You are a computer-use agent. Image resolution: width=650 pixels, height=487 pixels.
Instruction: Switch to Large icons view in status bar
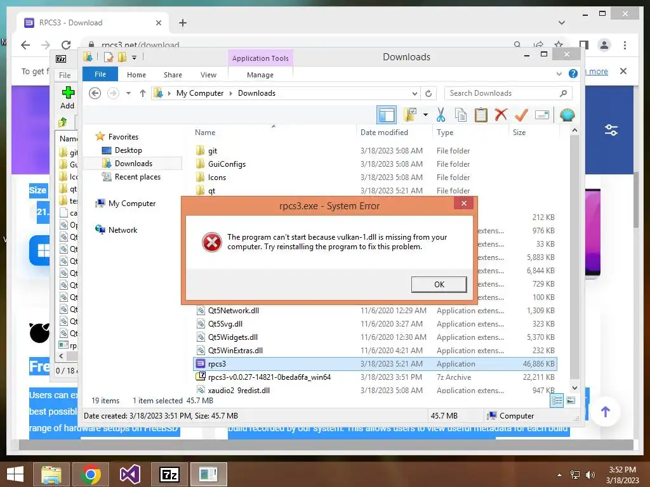pyautogui.click(x=571, y=400)
